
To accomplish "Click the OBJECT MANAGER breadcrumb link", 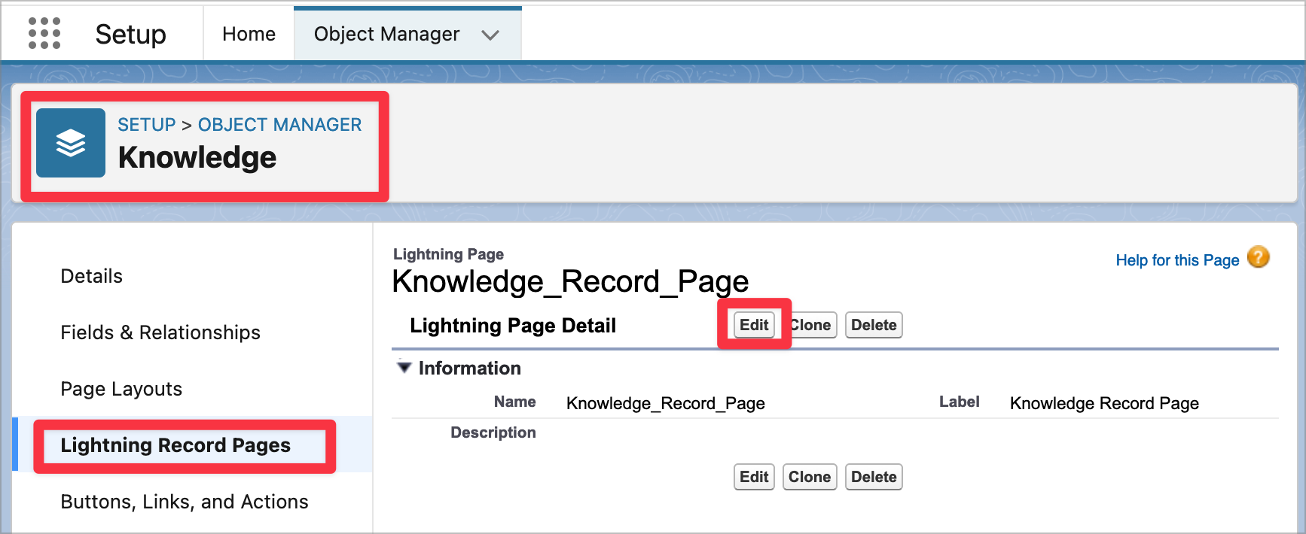I will [279, 125].
